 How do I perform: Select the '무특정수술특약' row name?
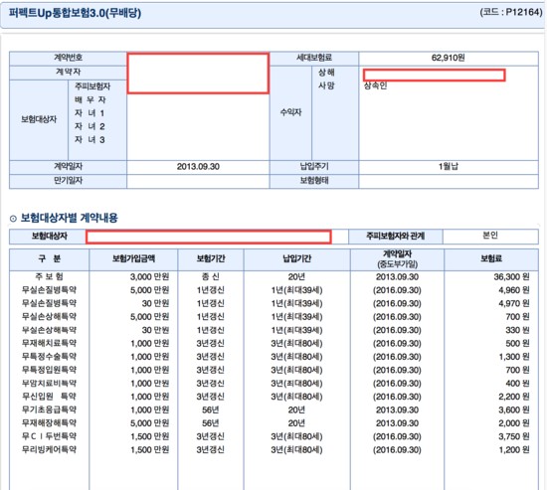coord(49,357)
